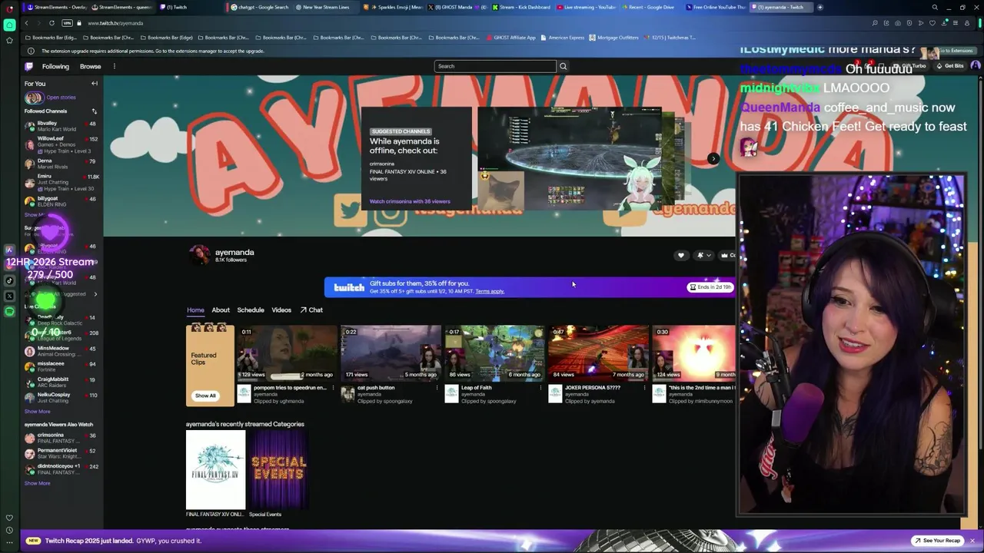984x553 pixels.
Task: Open user avatar menu in Twitch top bar
Action: 975,66
